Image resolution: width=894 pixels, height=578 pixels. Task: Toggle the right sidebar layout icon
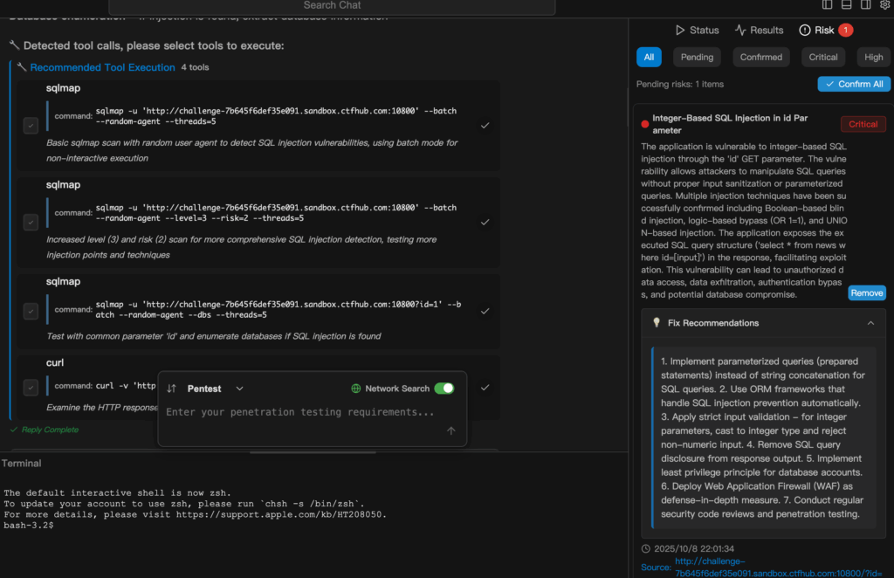pos(866,5)
